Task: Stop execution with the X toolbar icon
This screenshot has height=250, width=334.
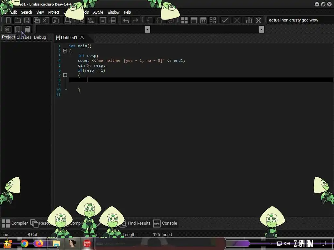Action: pos(237,21)
